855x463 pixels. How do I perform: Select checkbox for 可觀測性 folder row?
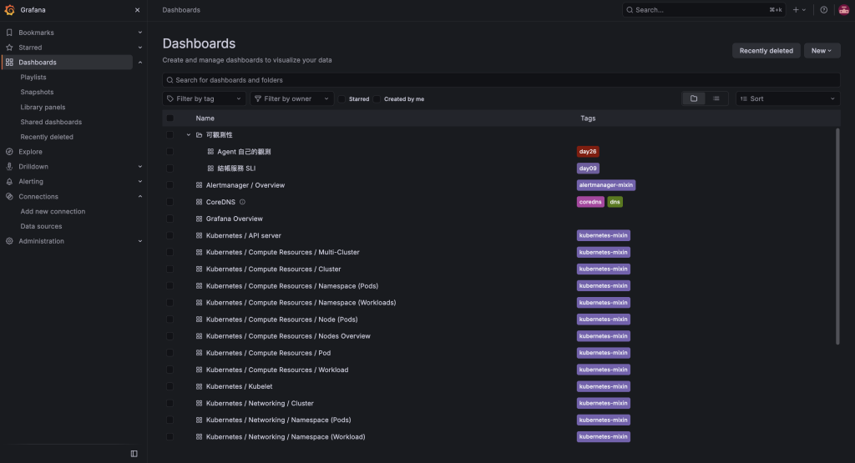pos(170,135)
